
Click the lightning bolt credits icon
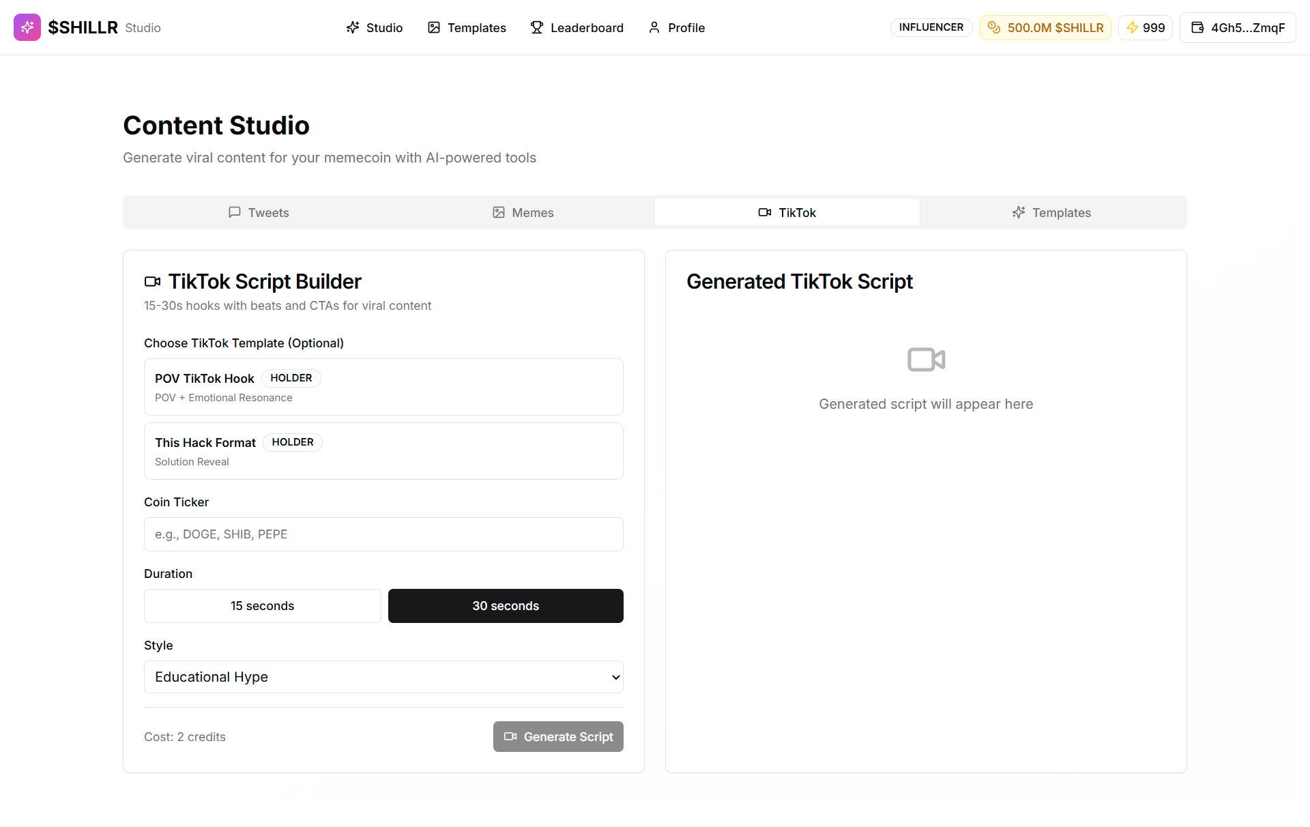(1132, 27)
